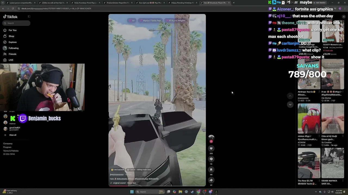Viewport: 348px width, 195px height.
Task: Open the Shop page
Action: tap(9, 36)
